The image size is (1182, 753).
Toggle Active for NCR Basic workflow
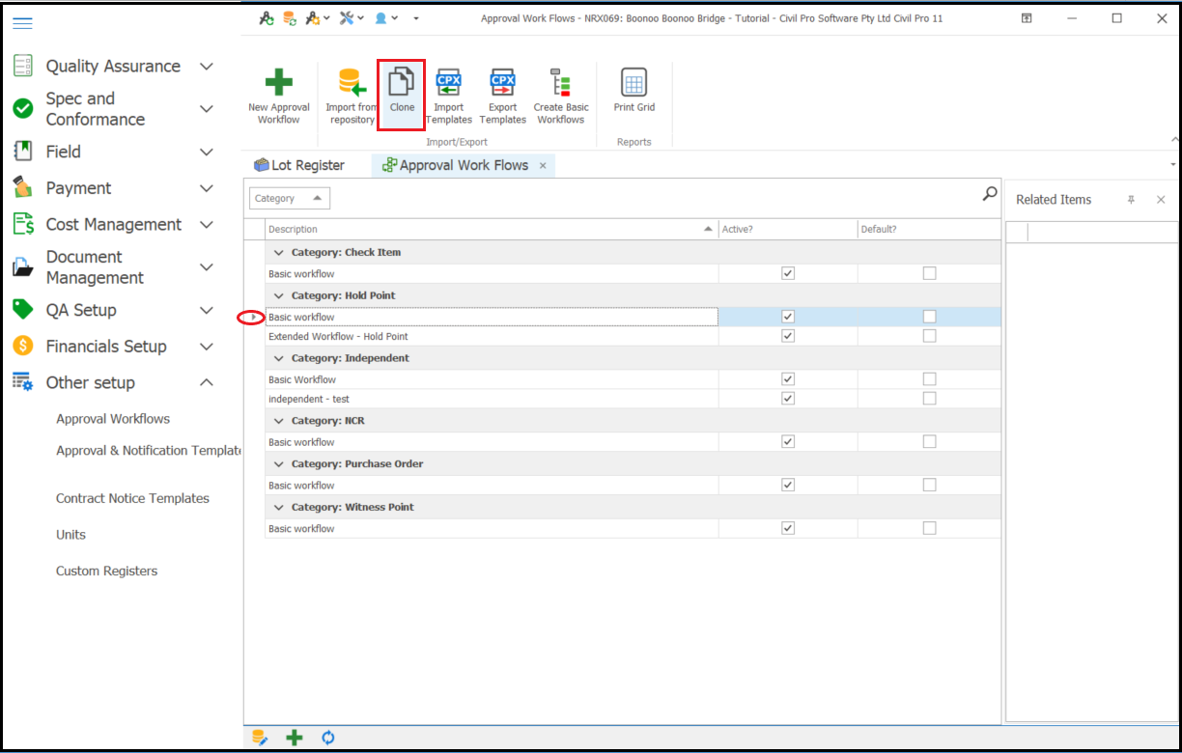coord(788,441)
